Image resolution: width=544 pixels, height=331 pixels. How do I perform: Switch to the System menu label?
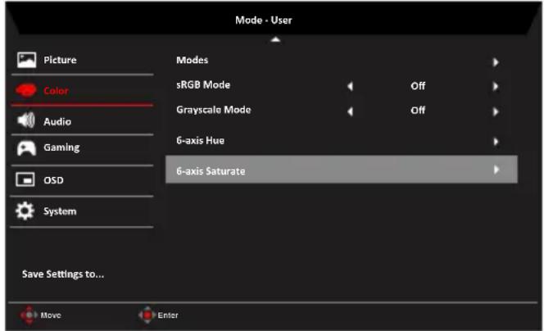click(x=60, y=211)
